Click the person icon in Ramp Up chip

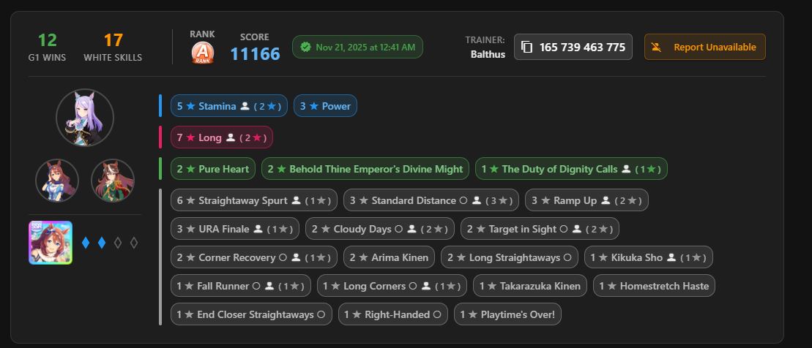pos(606,200)
